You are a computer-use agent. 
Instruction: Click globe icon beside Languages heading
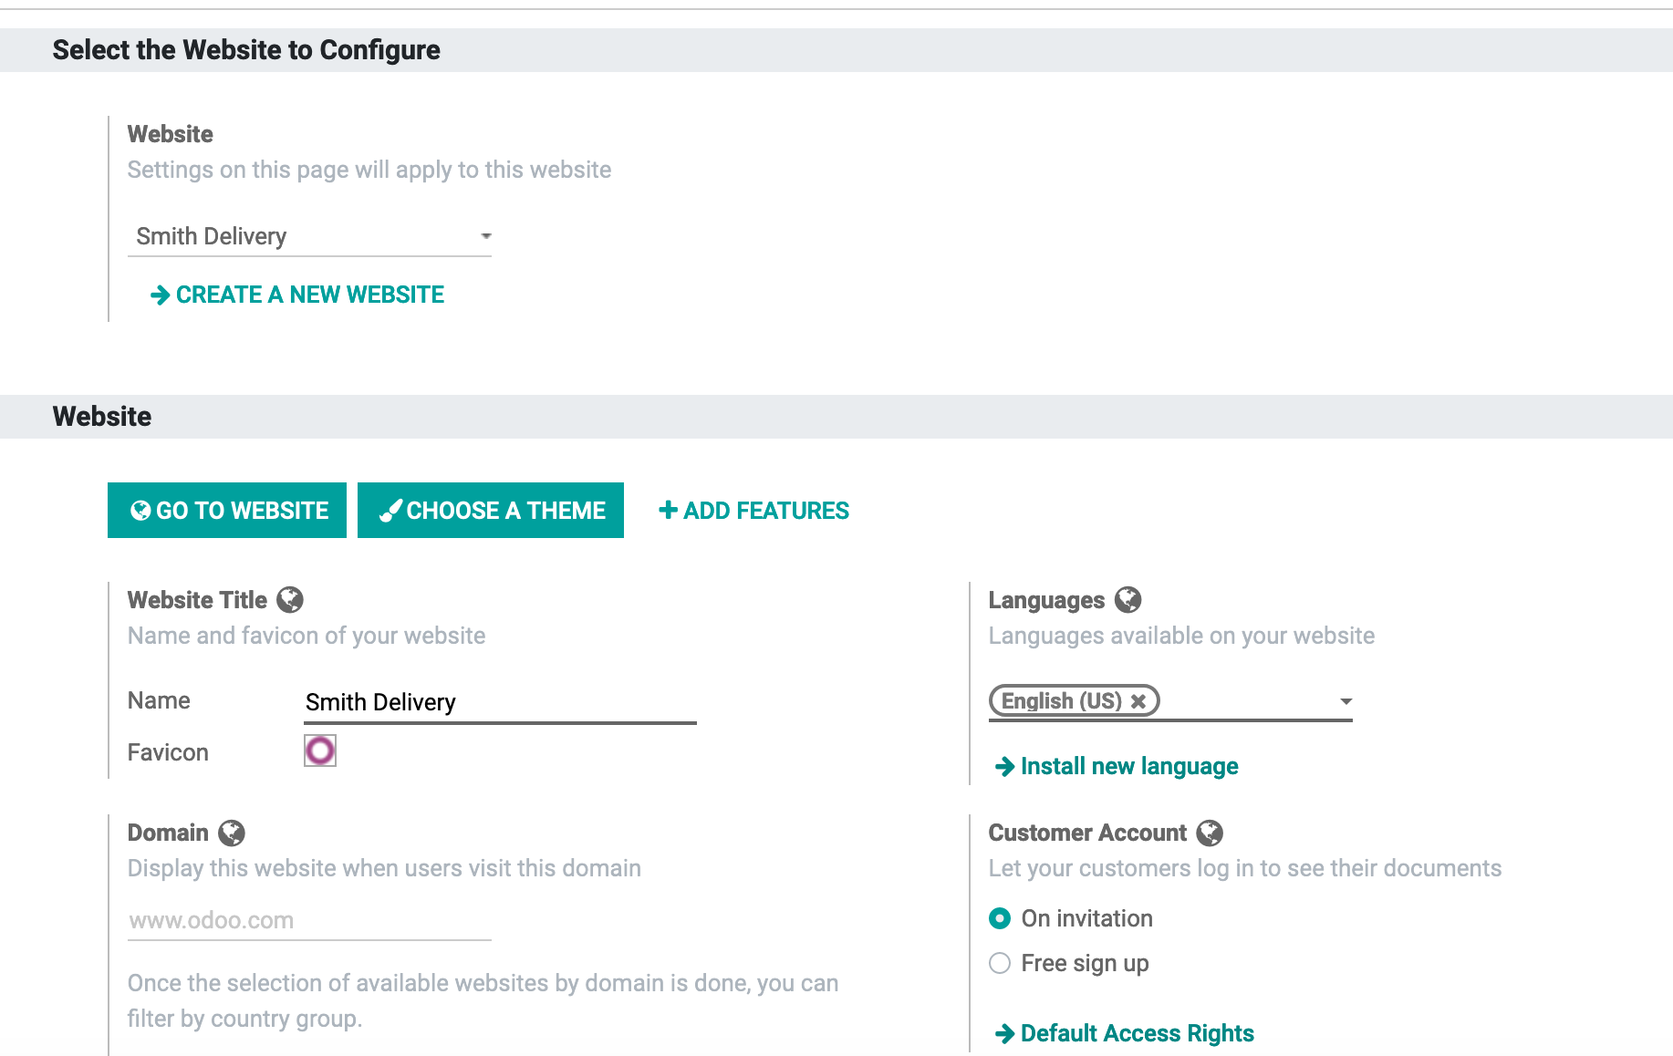point(1128,600)
